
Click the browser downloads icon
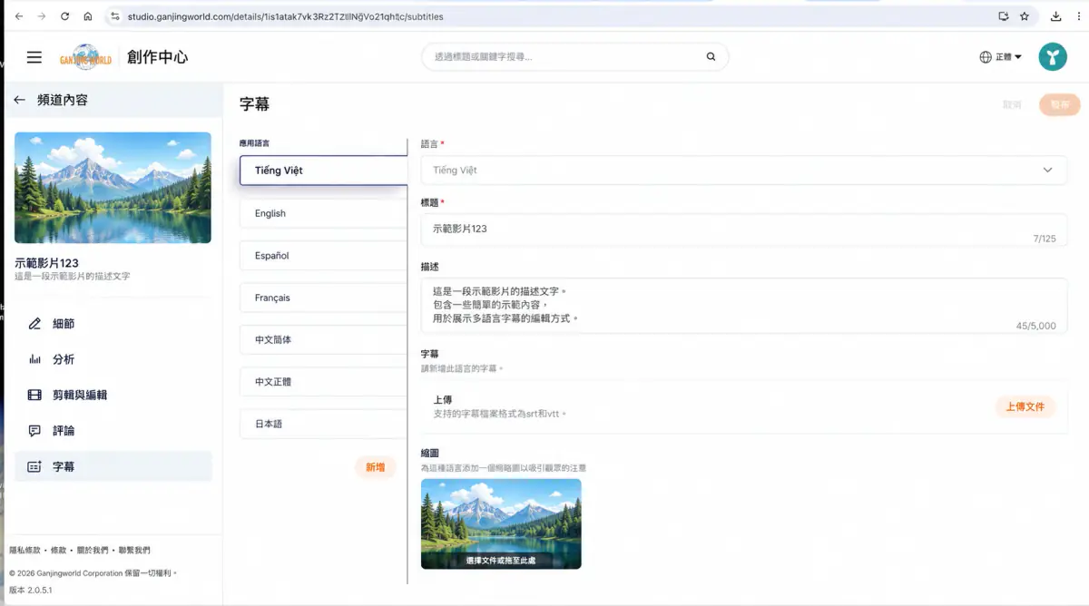tap(1055, 16)
